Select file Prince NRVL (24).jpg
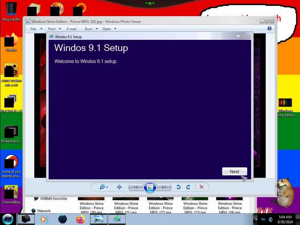300x225 pixels. coord(230,205)
